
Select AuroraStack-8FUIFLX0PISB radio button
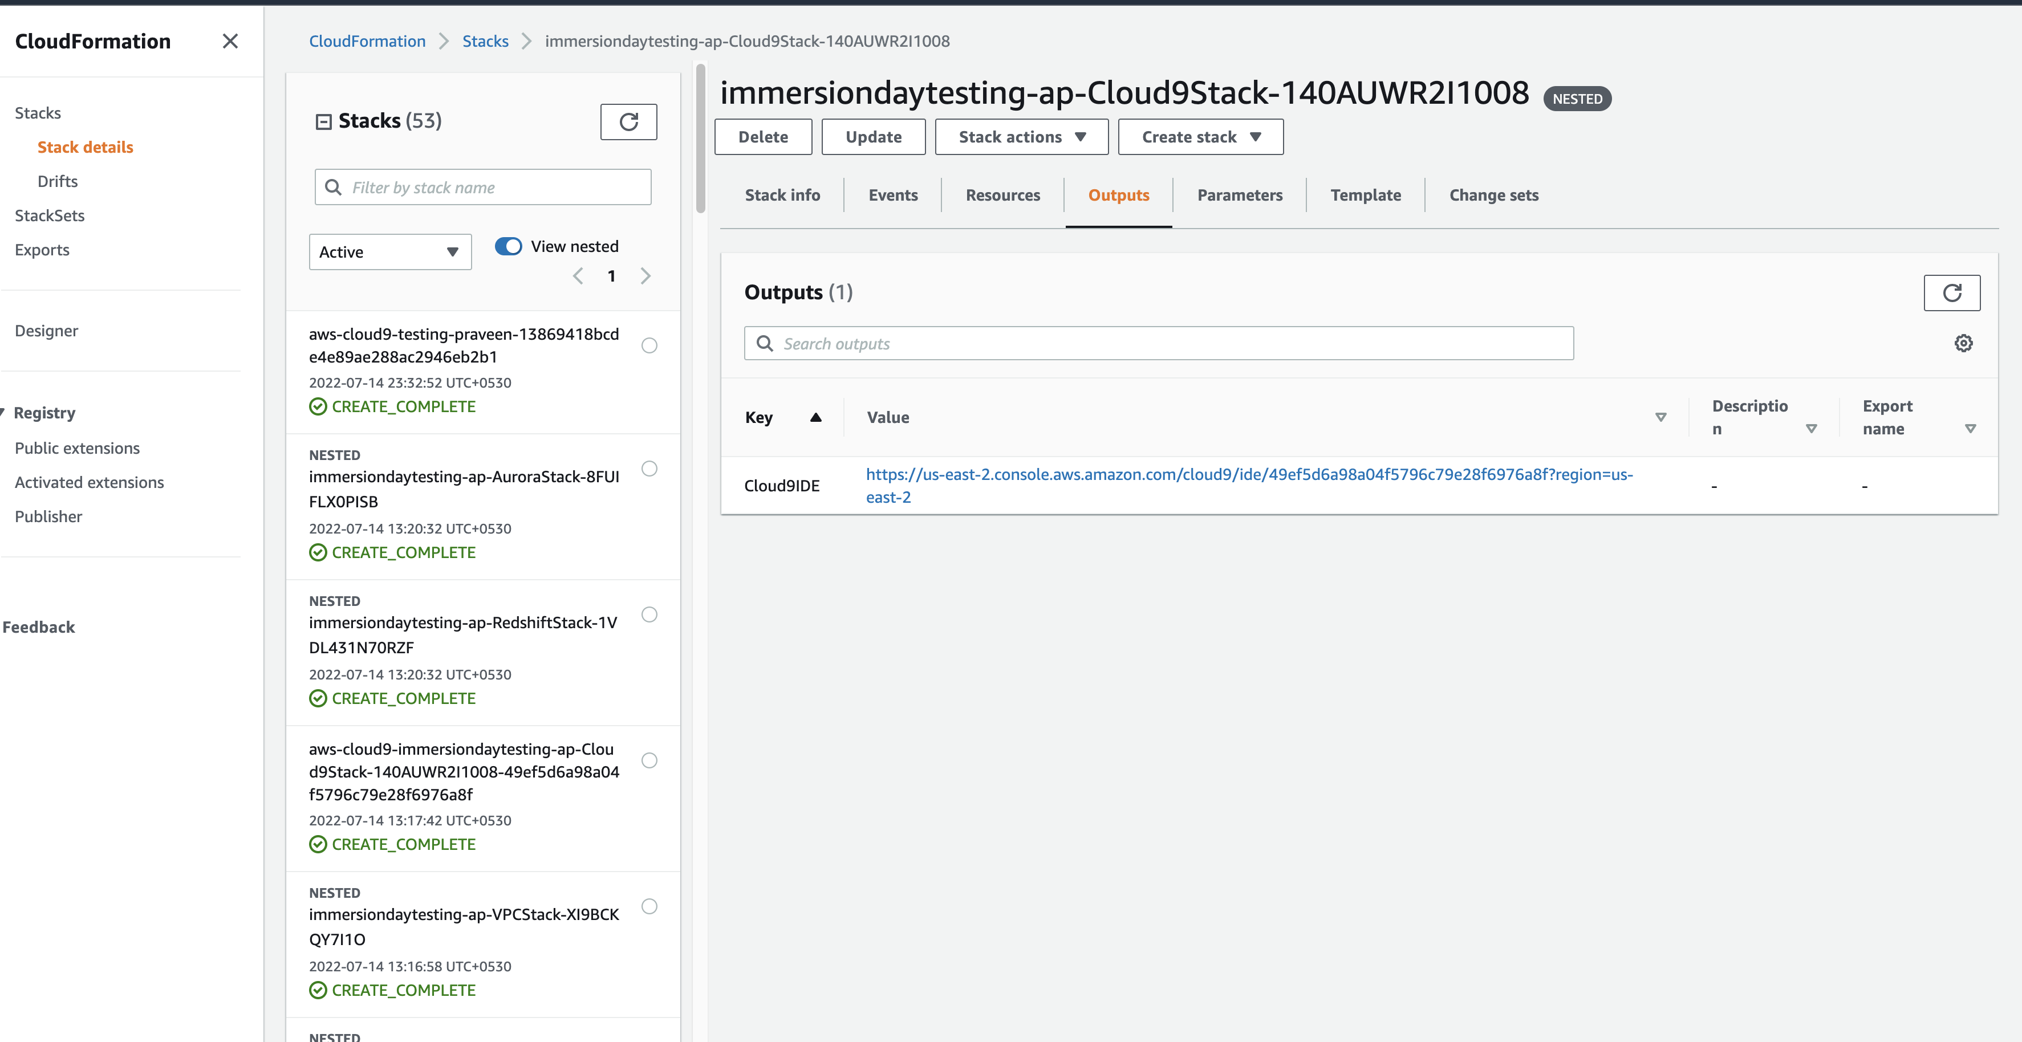(x=649, y=469)
